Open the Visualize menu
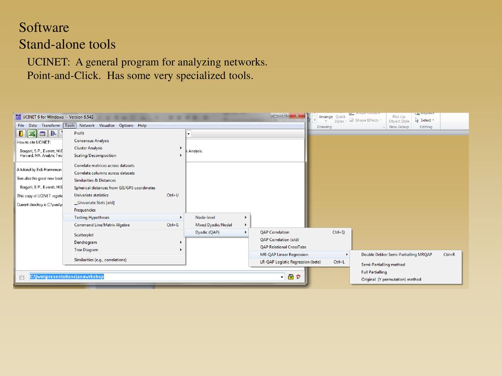Image resolution: width=502 pixels, height=376 pixels. (x=106, y=126)
